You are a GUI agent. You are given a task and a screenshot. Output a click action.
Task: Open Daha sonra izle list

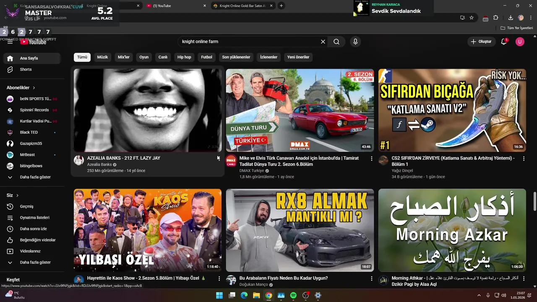32,229
